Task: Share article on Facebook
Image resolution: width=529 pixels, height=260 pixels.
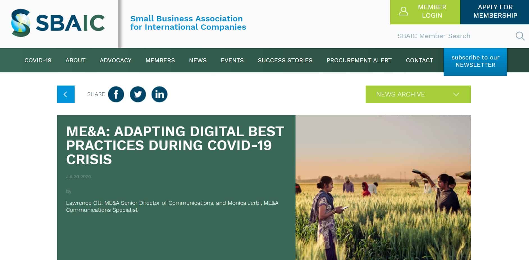Action: (116, 94)
